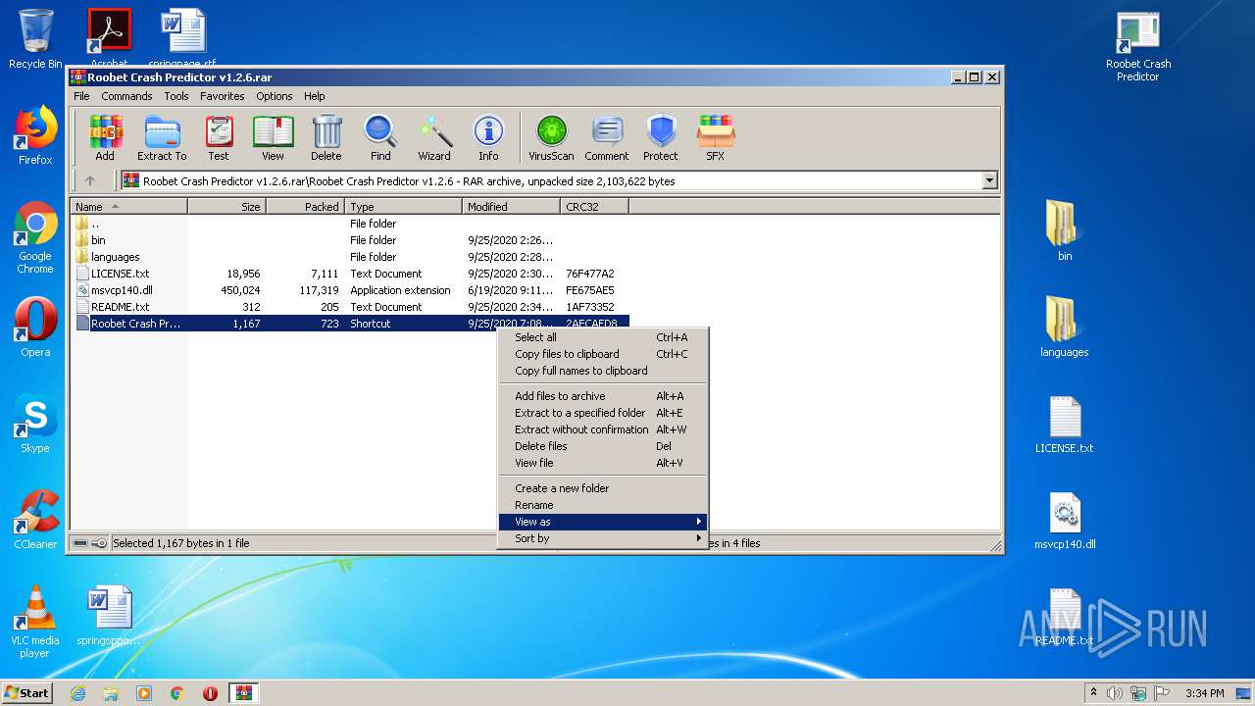Image resolution: width=1255 pixels, height=706 pixels.
Task: Click the Extract To toolbar icon
Action: pos(162,137)
